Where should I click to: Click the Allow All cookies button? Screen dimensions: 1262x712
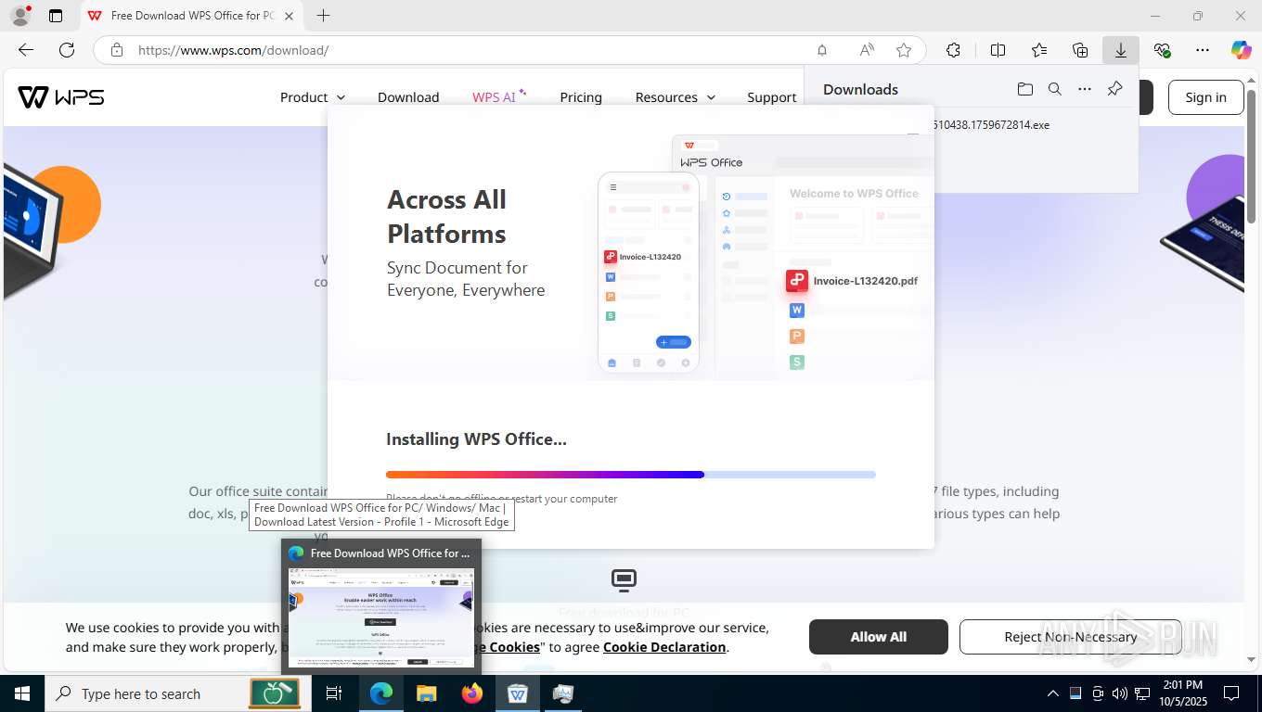pos(879,637)
